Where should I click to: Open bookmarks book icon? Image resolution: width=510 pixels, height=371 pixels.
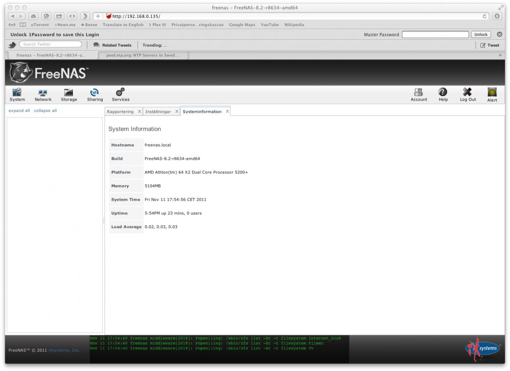coord(23,25)
